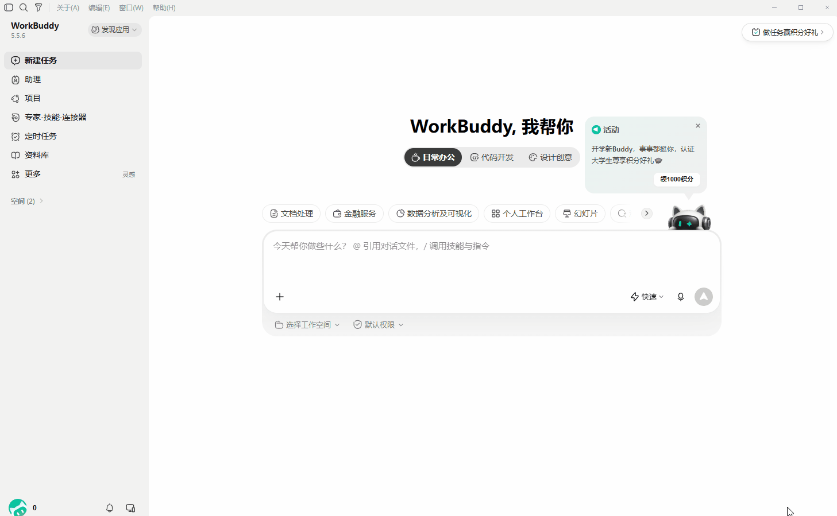Start a 新建任务 from the sidebar
This screenshot has height=516, width=837.
[73, 60]
